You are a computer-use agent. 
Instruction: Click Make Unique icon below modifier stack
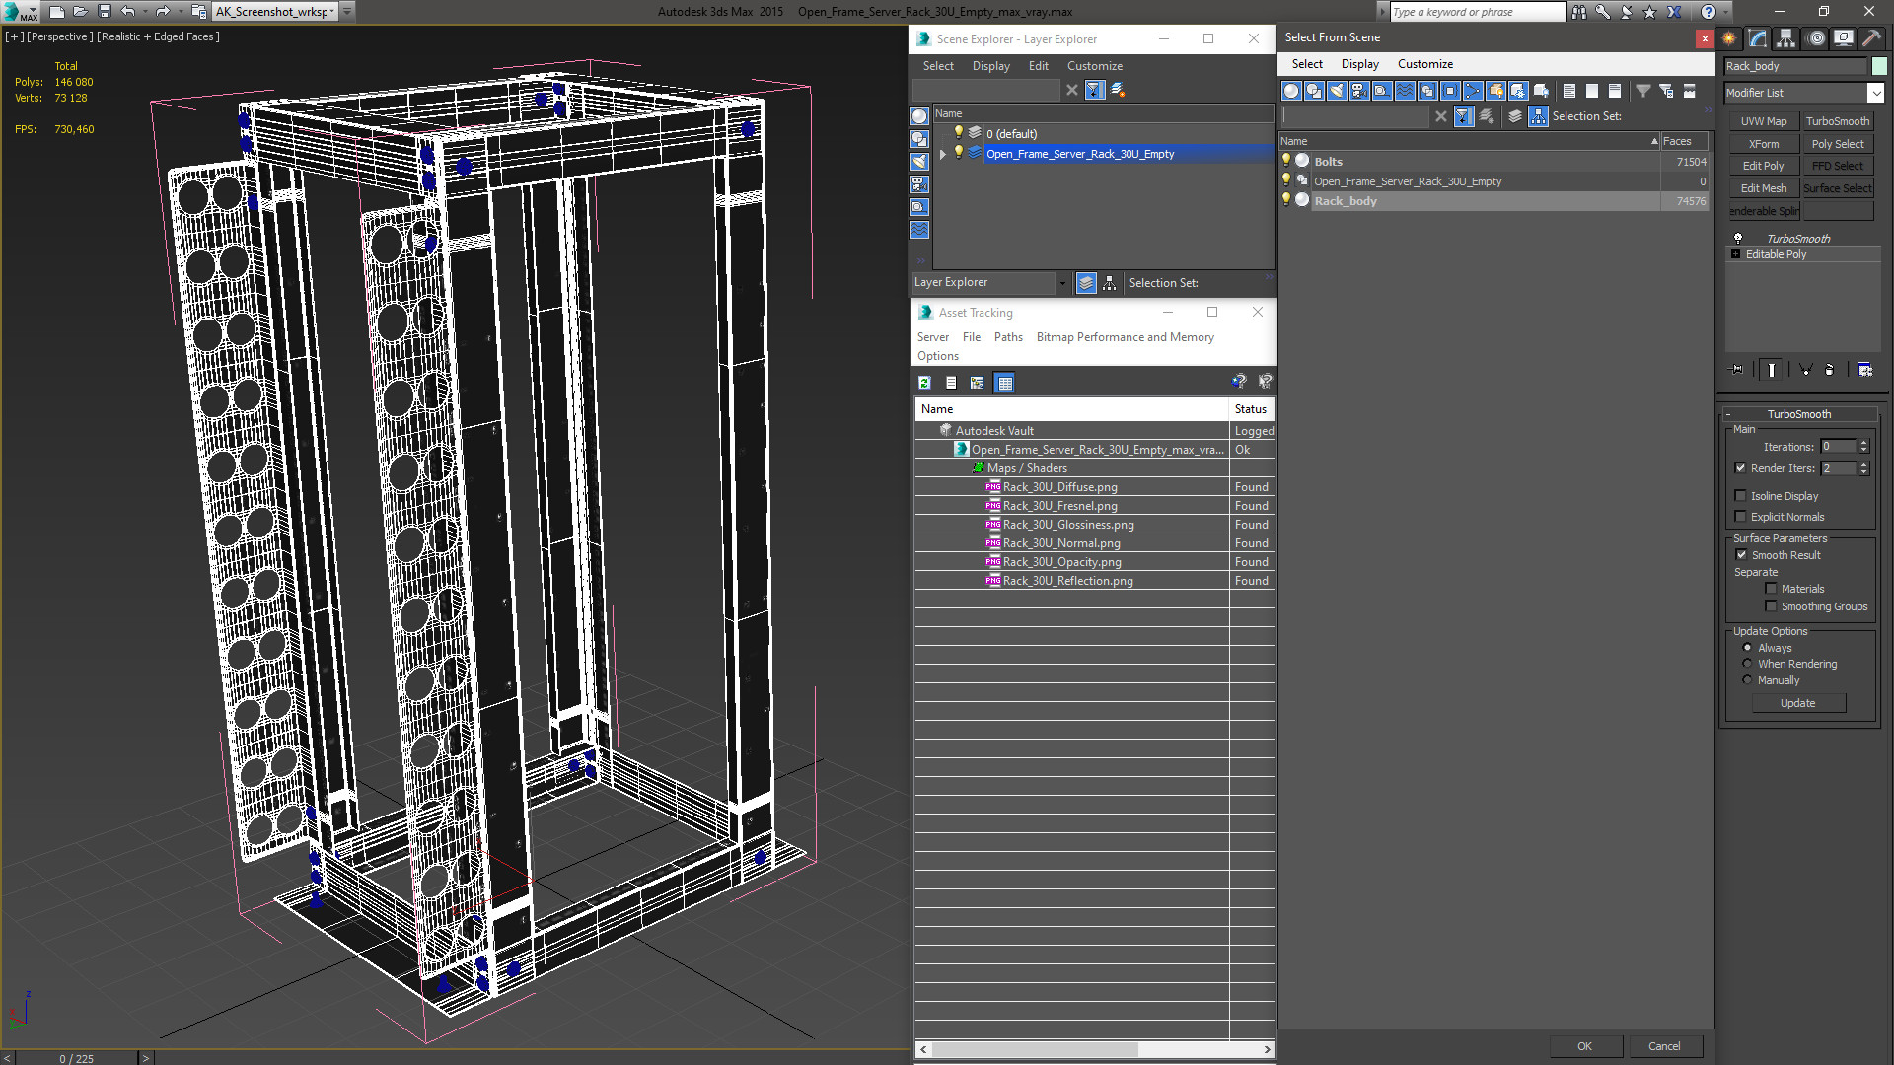point(1805,370)
